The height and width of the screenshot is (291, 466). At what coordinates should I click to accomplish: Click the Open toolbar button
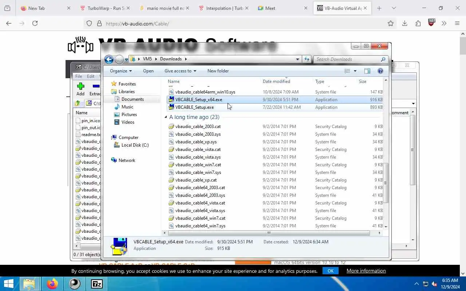click(148, 71)
